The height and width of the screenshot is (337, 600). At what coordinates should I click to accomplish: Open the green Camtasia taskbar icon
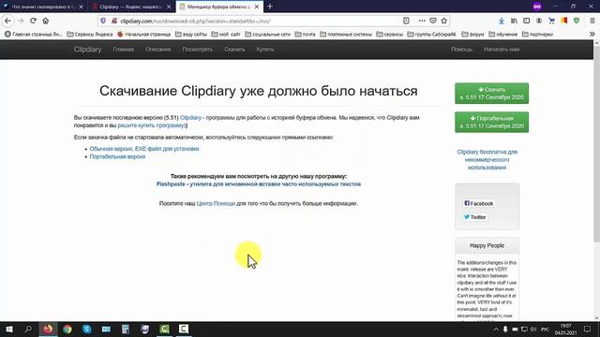(164, 329)
